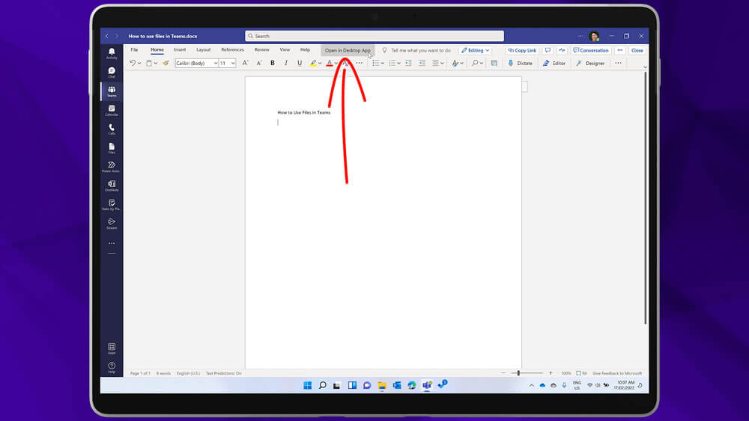Open the Calls section

click(x=112, y=129)
